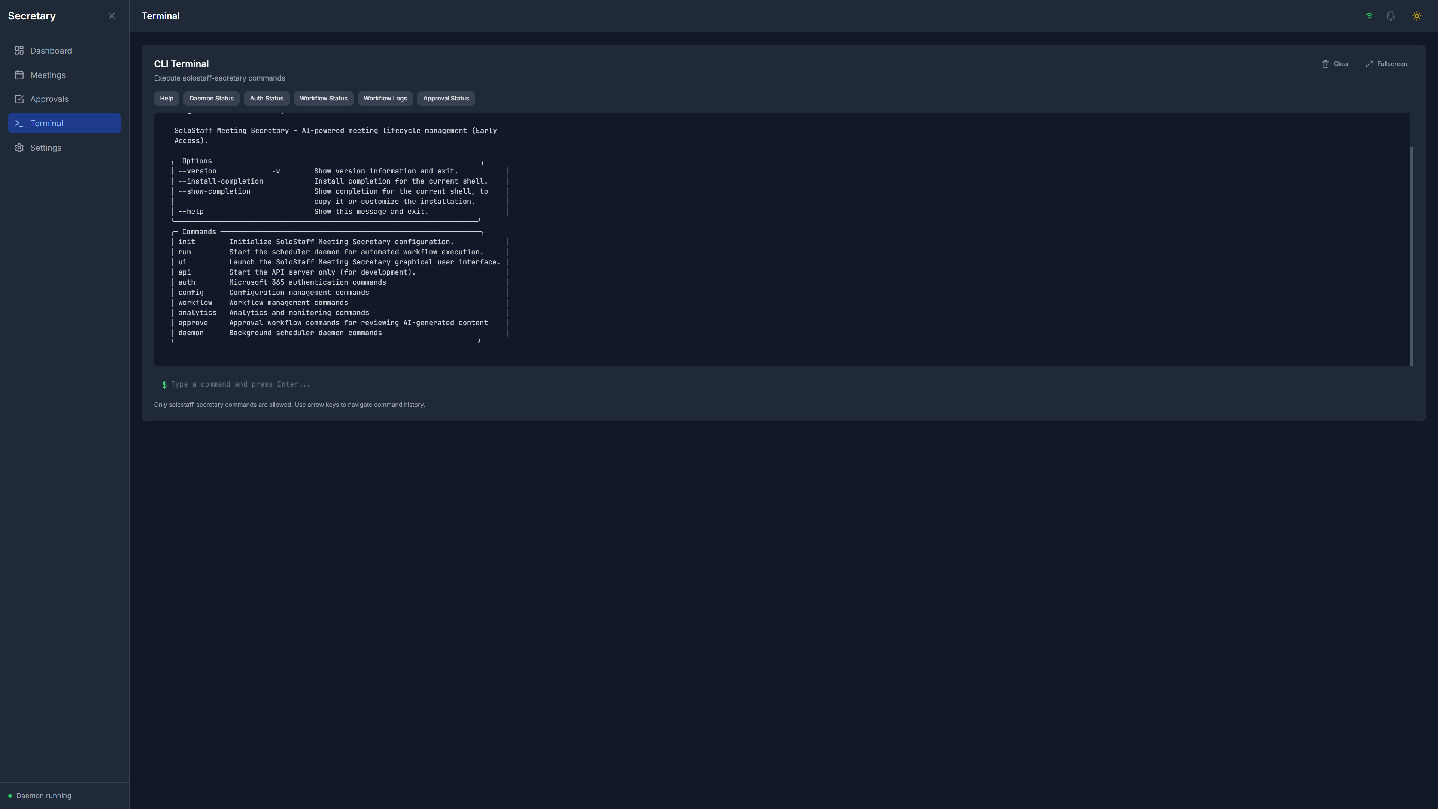
Task: Run the Approval Status quick command
Action: 446,98
